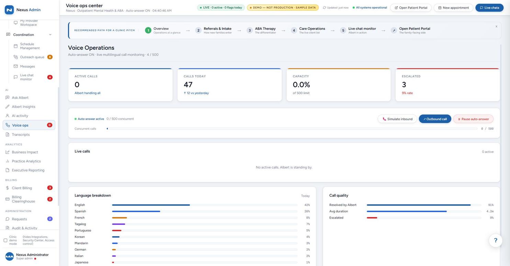Click the purple 2 badge on Requests

50,219
